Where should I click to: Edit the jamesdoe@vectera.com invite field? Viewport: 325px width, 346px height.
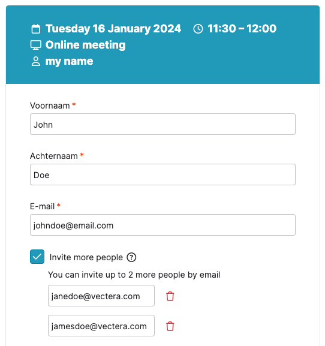(101, 326)
